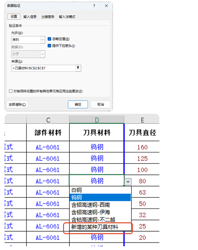
Task: Select highlighted 钨钢 in the dropdown list
Action: 100,197
